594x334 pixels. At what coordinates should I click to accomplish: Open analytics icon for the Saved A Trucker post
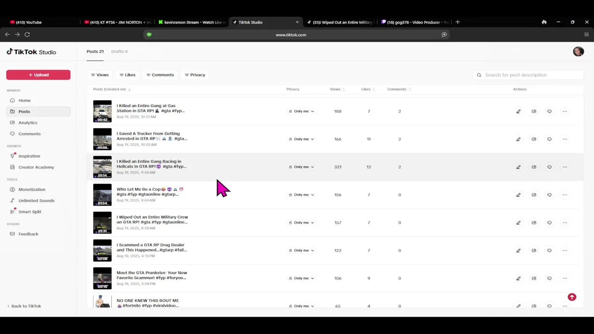(x=534, y=139)
